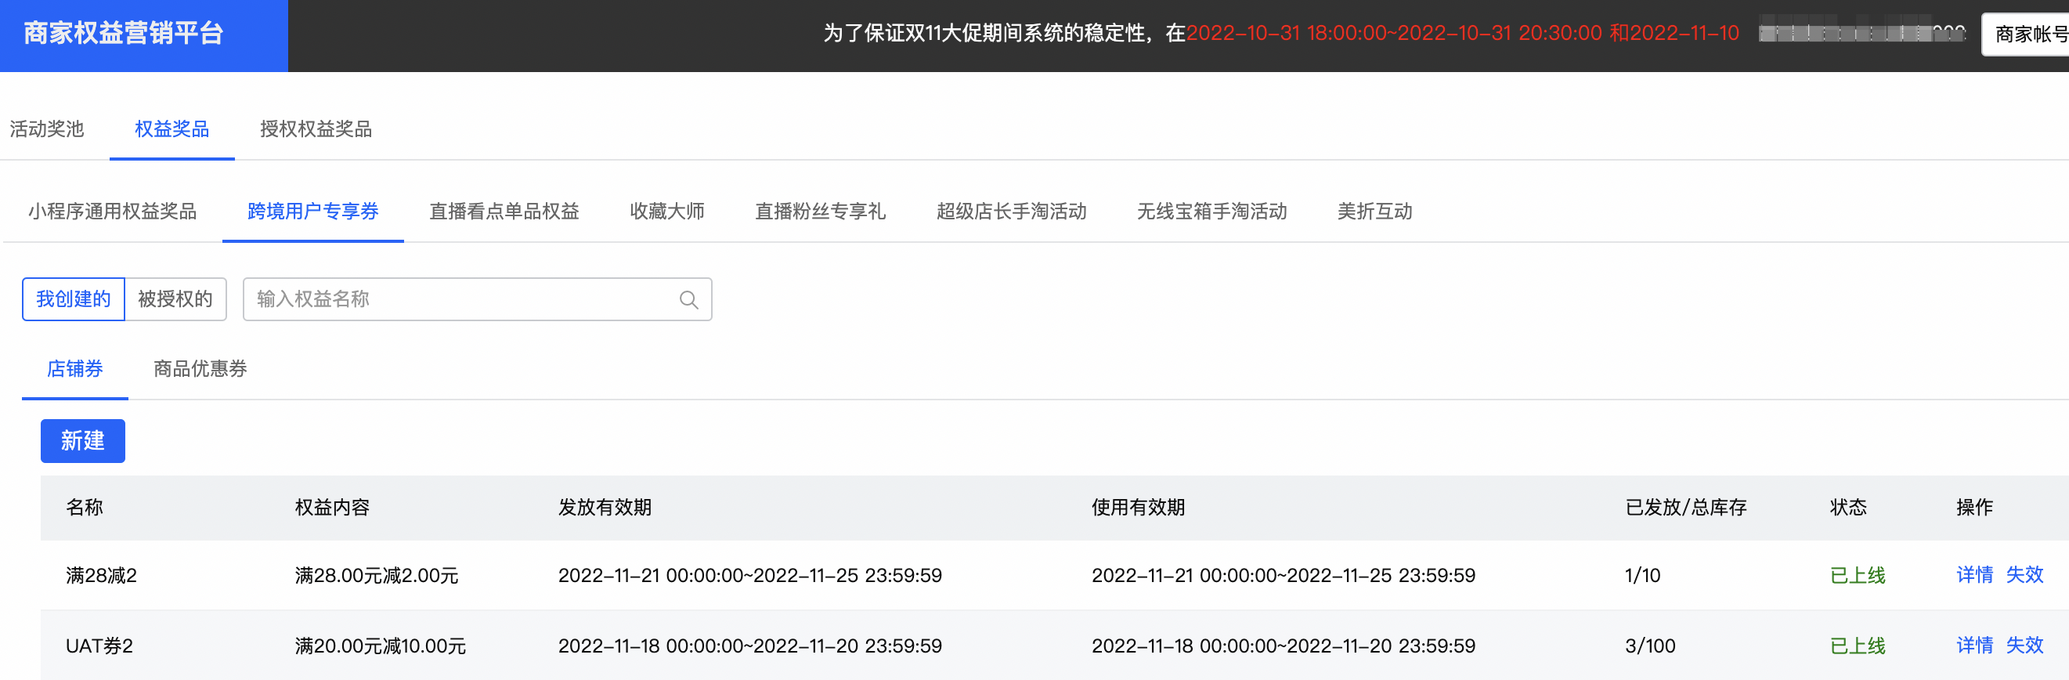Focus the 输入权益名称 search field

(x=477, y=299)
